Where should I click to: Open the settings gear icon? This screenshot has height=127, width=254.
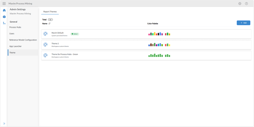(x=240, y=4)
